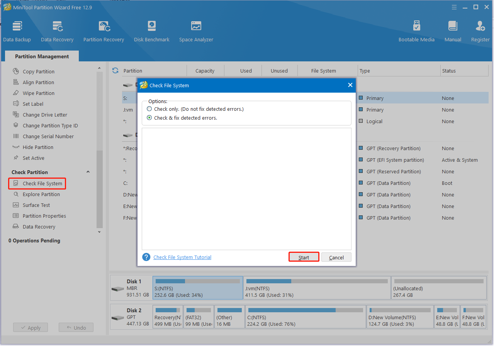Select the D:New Volume(NTFS) block
494x347 pixels.
tap(400, 317)
